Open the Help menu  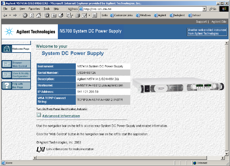click(x=56, y=9)
